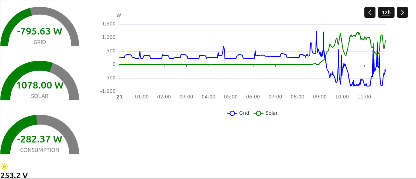416x179 pixels.
Task: Click the green Solar legend marker
Action: pos(259,113)
